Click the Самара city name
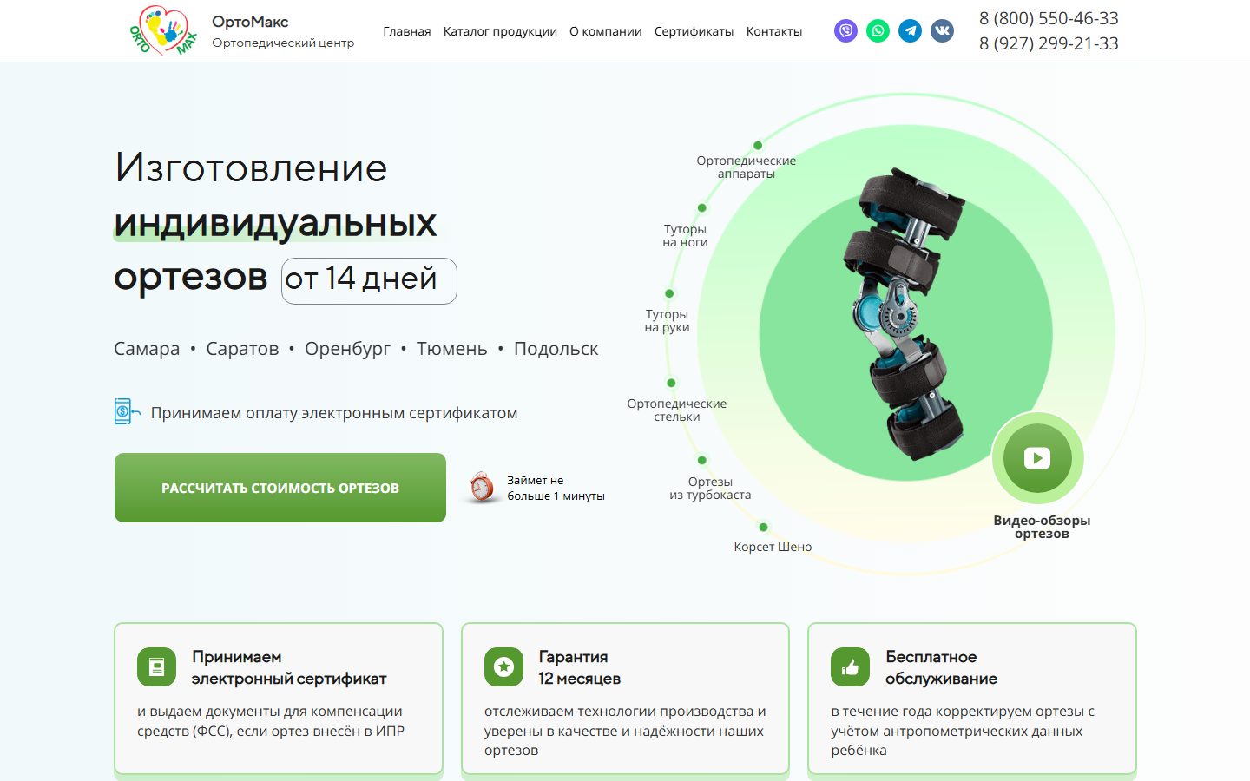1250x781 pixels. [147, 349]
